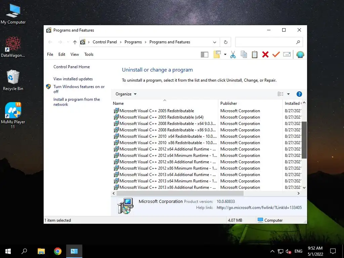Screen dimensions: 344x258
Task: Click the MuMu Player 11 desktop icon
Action: pyautogui.click(x=13, y=115)
